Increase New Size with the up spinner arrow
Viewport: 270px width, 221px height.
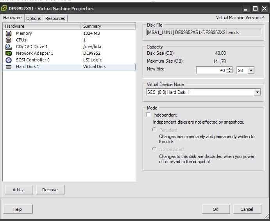[x=229, y=69]
